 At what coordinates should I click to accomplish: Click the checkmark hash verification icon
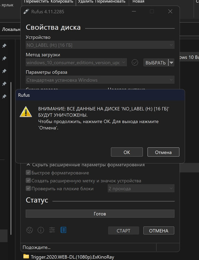135,63
